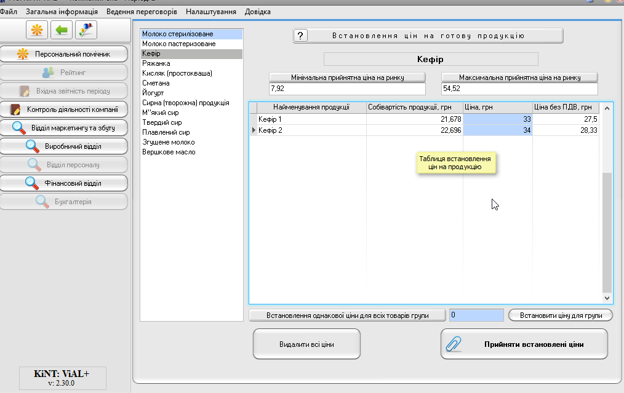Select Кисляк (простокваша) in list
Viewport: 624px width, 393px height.
click(x=191, y=73)
